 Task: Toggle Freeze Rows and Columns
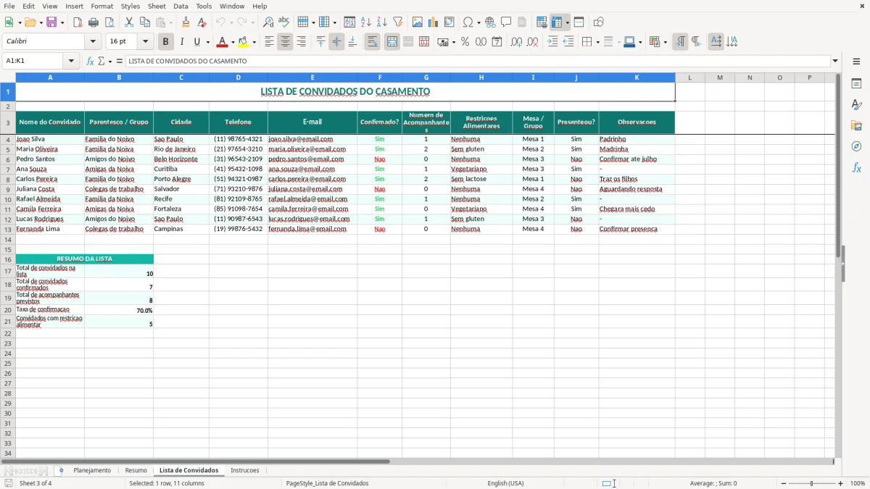557,22
